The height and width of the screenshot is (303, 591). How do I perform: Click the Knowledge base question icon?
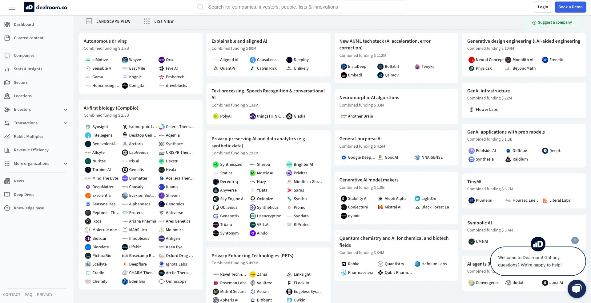[7, 208]
